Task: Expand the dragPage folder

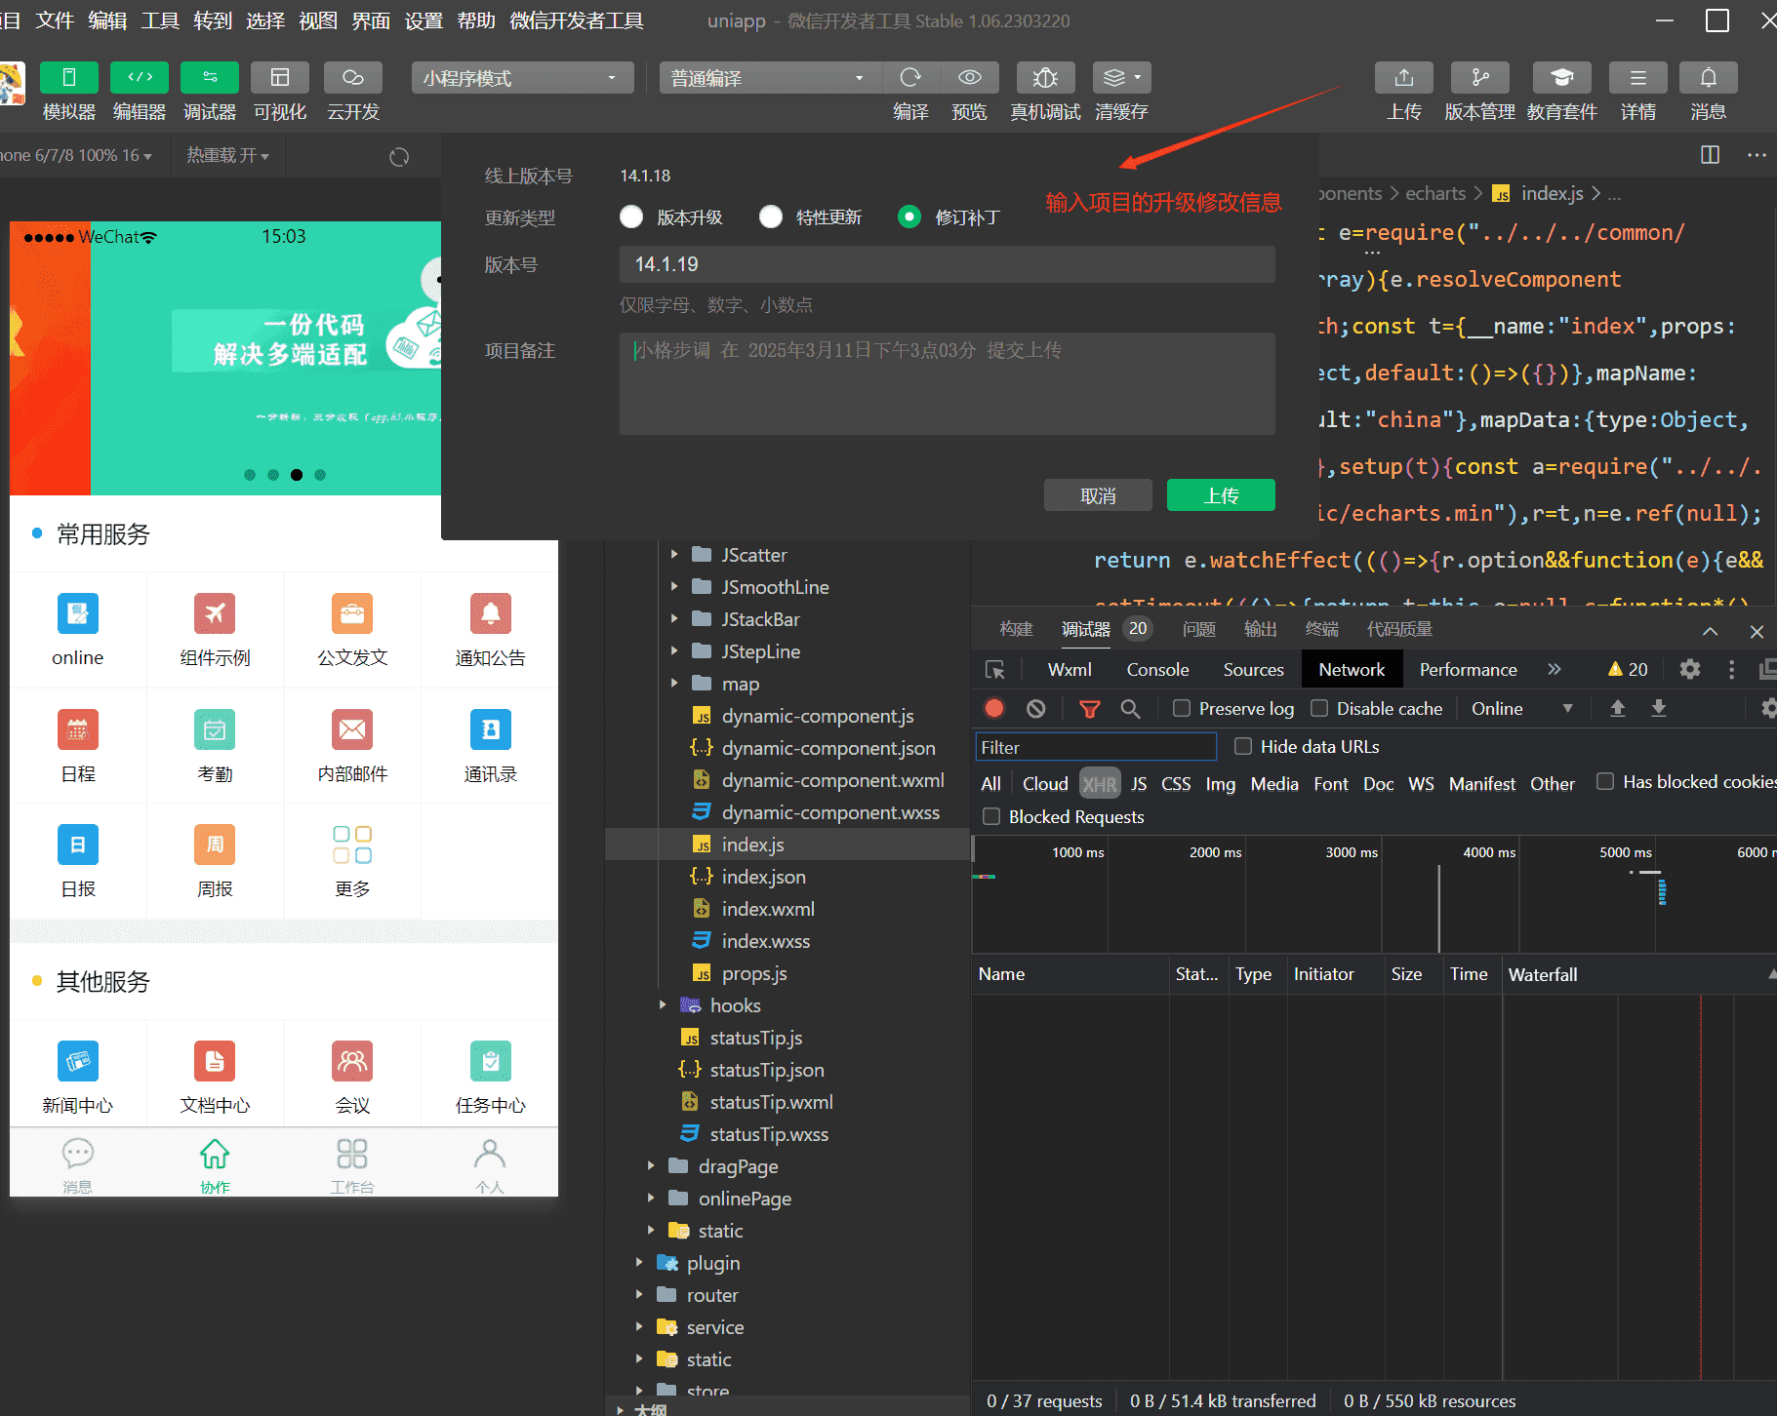Action: [x=651, y=1165]
